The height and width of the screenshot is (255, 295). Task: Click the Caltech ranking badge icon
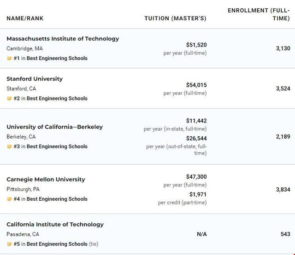[x=9, y=244]
